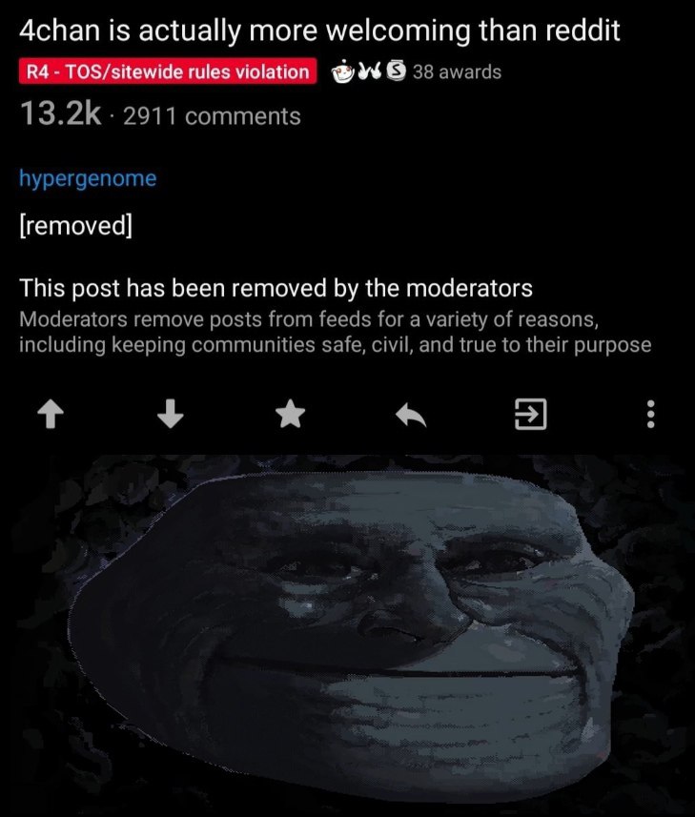695x817 pixels.
Task: Tap the 'This post has been removed' heading
Action: (x=276, y=288)
